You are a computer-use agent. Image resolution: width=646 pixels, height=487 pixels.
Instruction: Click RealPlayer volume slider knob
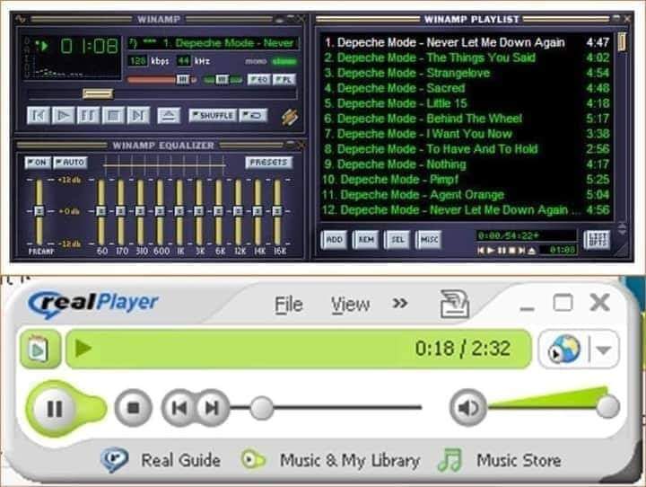coord(607,406)
